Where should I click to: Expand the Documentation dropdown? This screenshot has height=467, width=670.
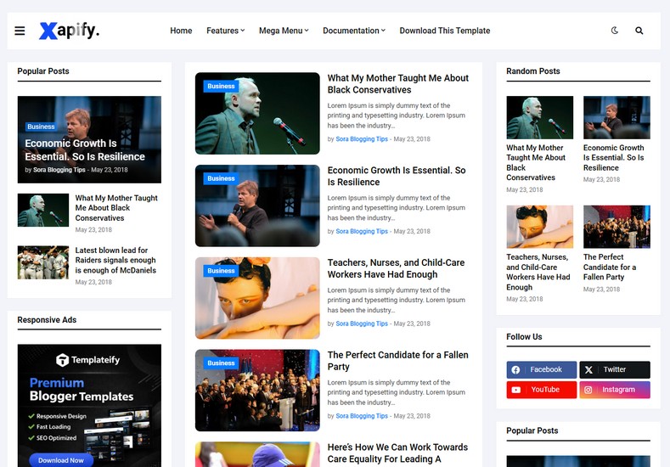click(x=353, y=31)
